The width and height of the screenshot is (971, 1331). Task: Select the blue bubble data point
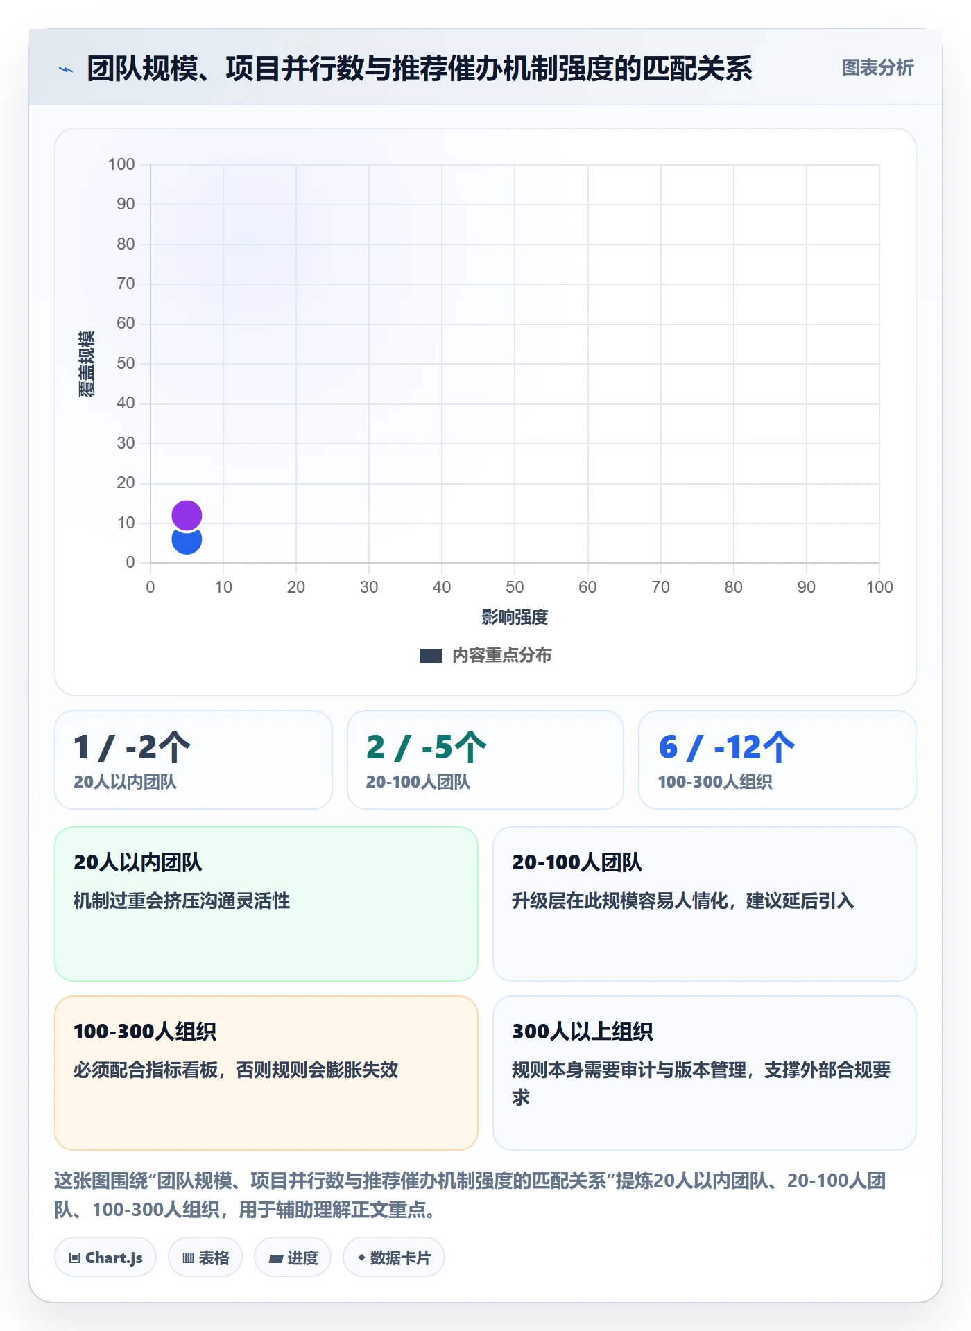point(187,541)
